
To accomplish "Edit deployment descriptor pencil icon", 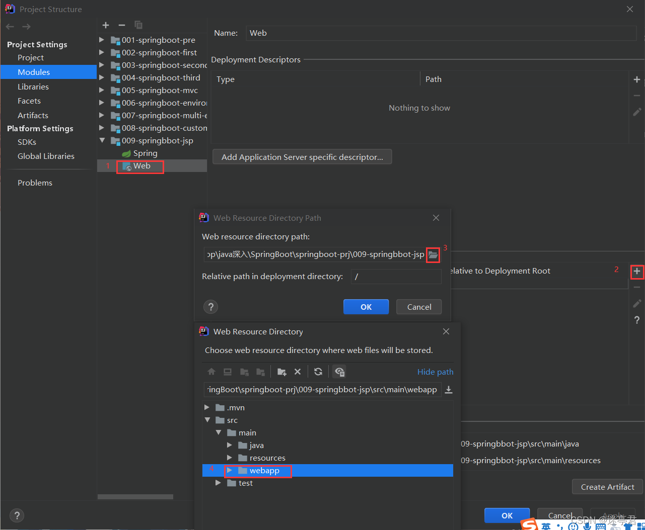I will coord(637,112).
